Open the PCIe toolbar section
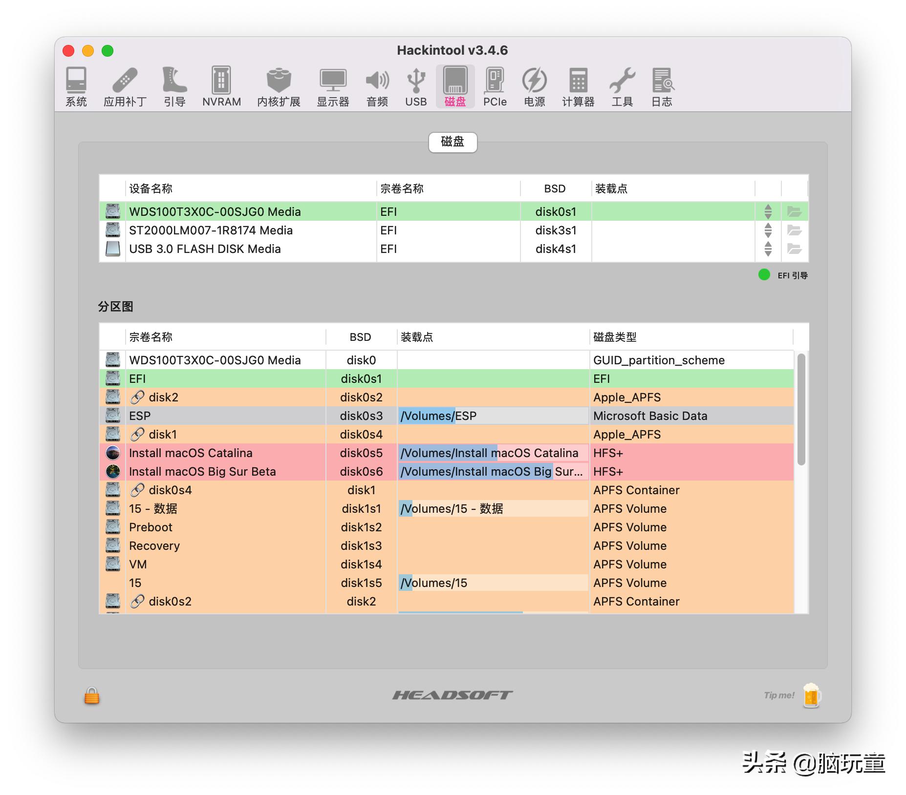The height and width of the screenshot is (795, 906). point(495,86)
